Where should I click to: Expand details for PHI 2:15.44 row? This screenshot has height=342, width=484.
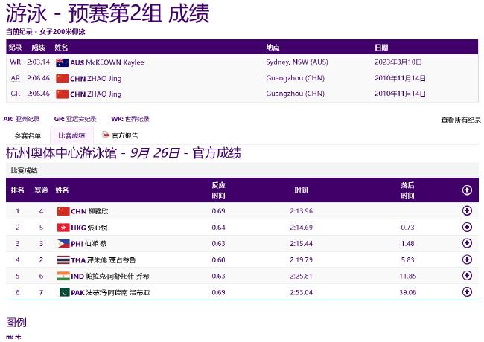pyautogui.click(x=467, y=243)
